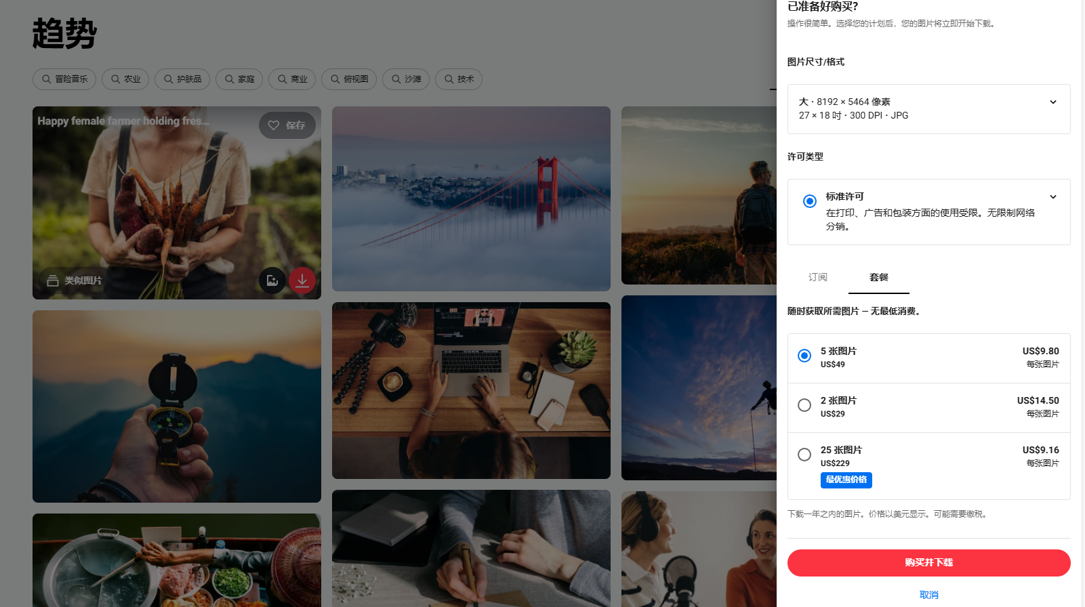Click the 最优惠价格 badge
This screenshot has height=607, width=1085.
point(846,480)
